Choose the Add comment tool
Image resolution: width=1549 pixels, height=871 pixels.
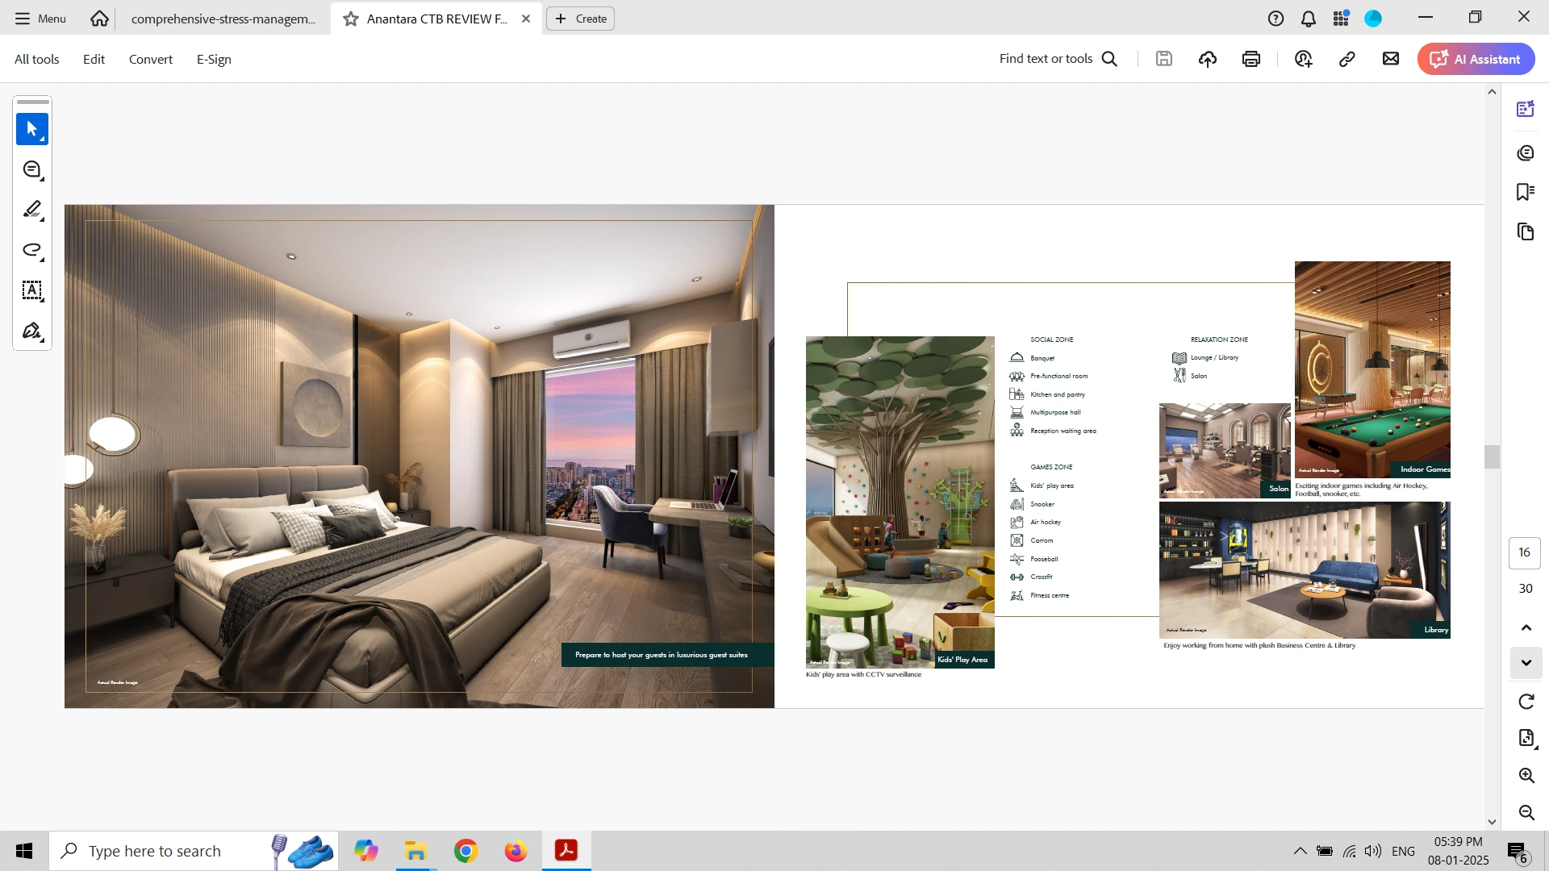tap(32, 170)
